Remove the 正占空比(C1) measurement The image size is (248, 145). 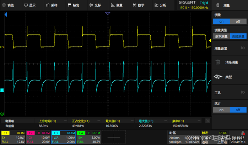point(99,121)
